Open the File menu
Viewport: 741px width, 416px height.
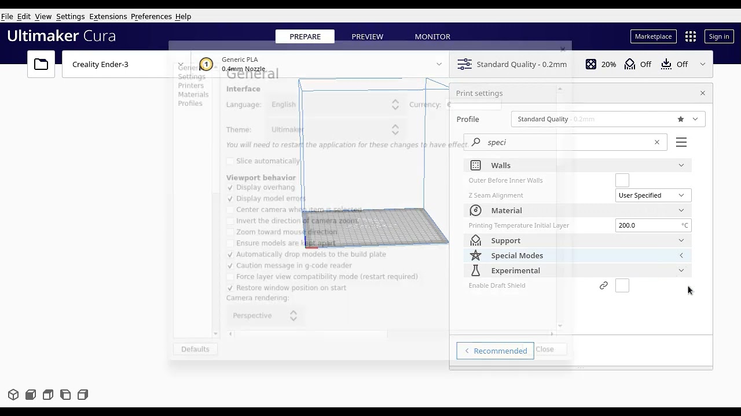click(x=7, y=16)
